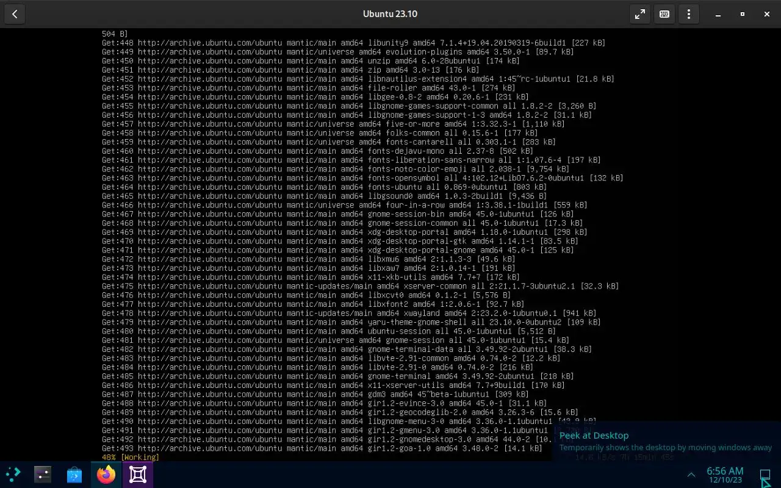Open the KDE application launcher
The width and height of the screenshot is (781, 488).
[13, 474]
